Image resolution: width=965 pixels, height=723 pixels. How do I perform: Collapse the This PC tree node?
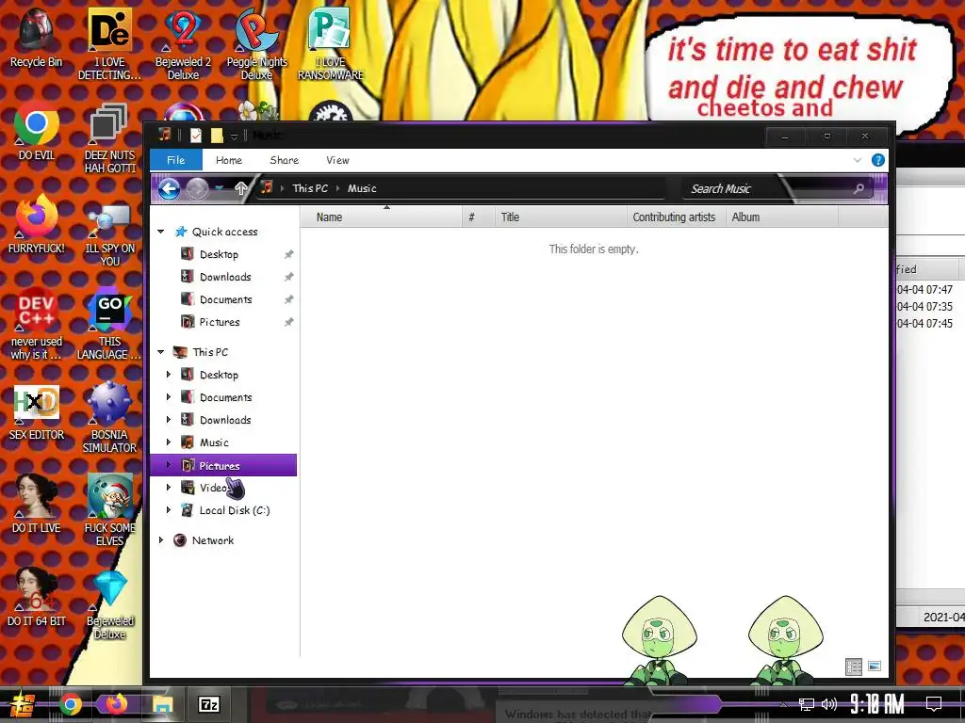(160, 352)
